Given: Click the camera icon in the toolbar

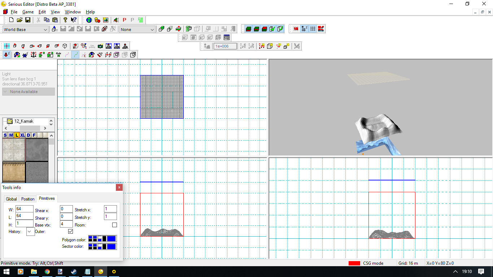Looking at the screenshot, I should (x=100, y=46).
